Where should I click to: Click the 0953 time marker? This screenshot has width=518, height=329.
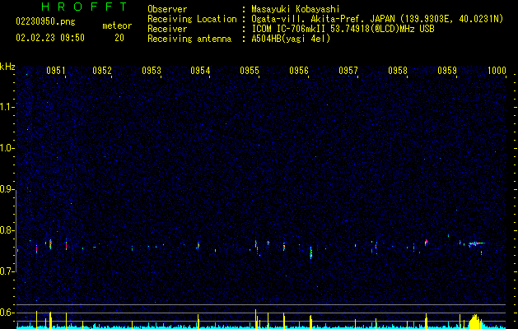point(152,71)
